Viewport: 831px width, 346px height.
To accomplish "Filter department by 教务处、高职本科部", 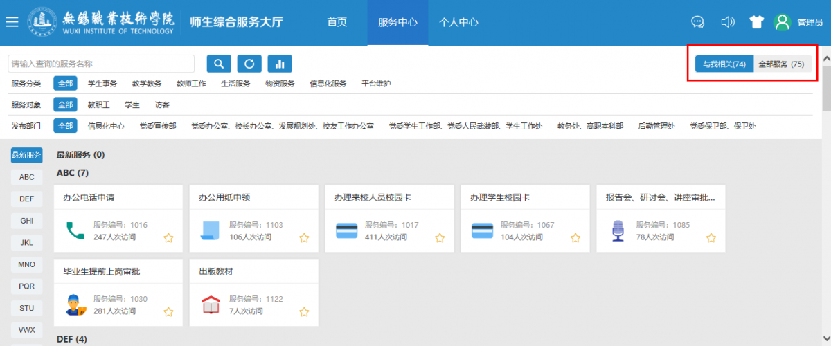I will 590,126.
